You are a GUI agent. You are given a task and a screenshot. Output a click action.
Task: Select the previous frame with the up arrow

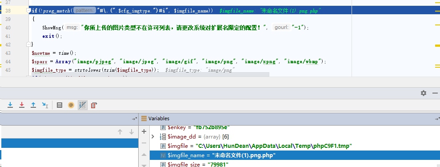[x=120, y=132]
